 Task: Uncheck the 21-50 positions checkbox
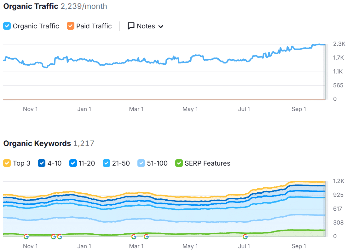tap(107, 163)
